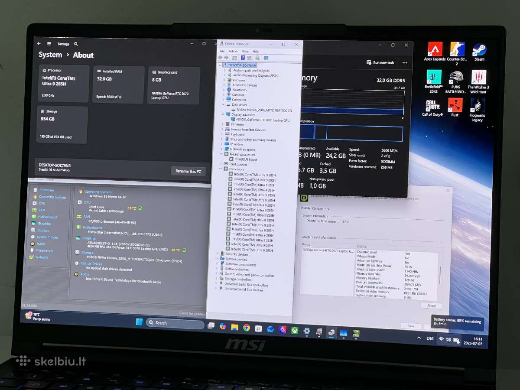Viewport: 520px width, 390px height.
Task: Open the Help menu in Device Manager
Action: pos(256,51)
